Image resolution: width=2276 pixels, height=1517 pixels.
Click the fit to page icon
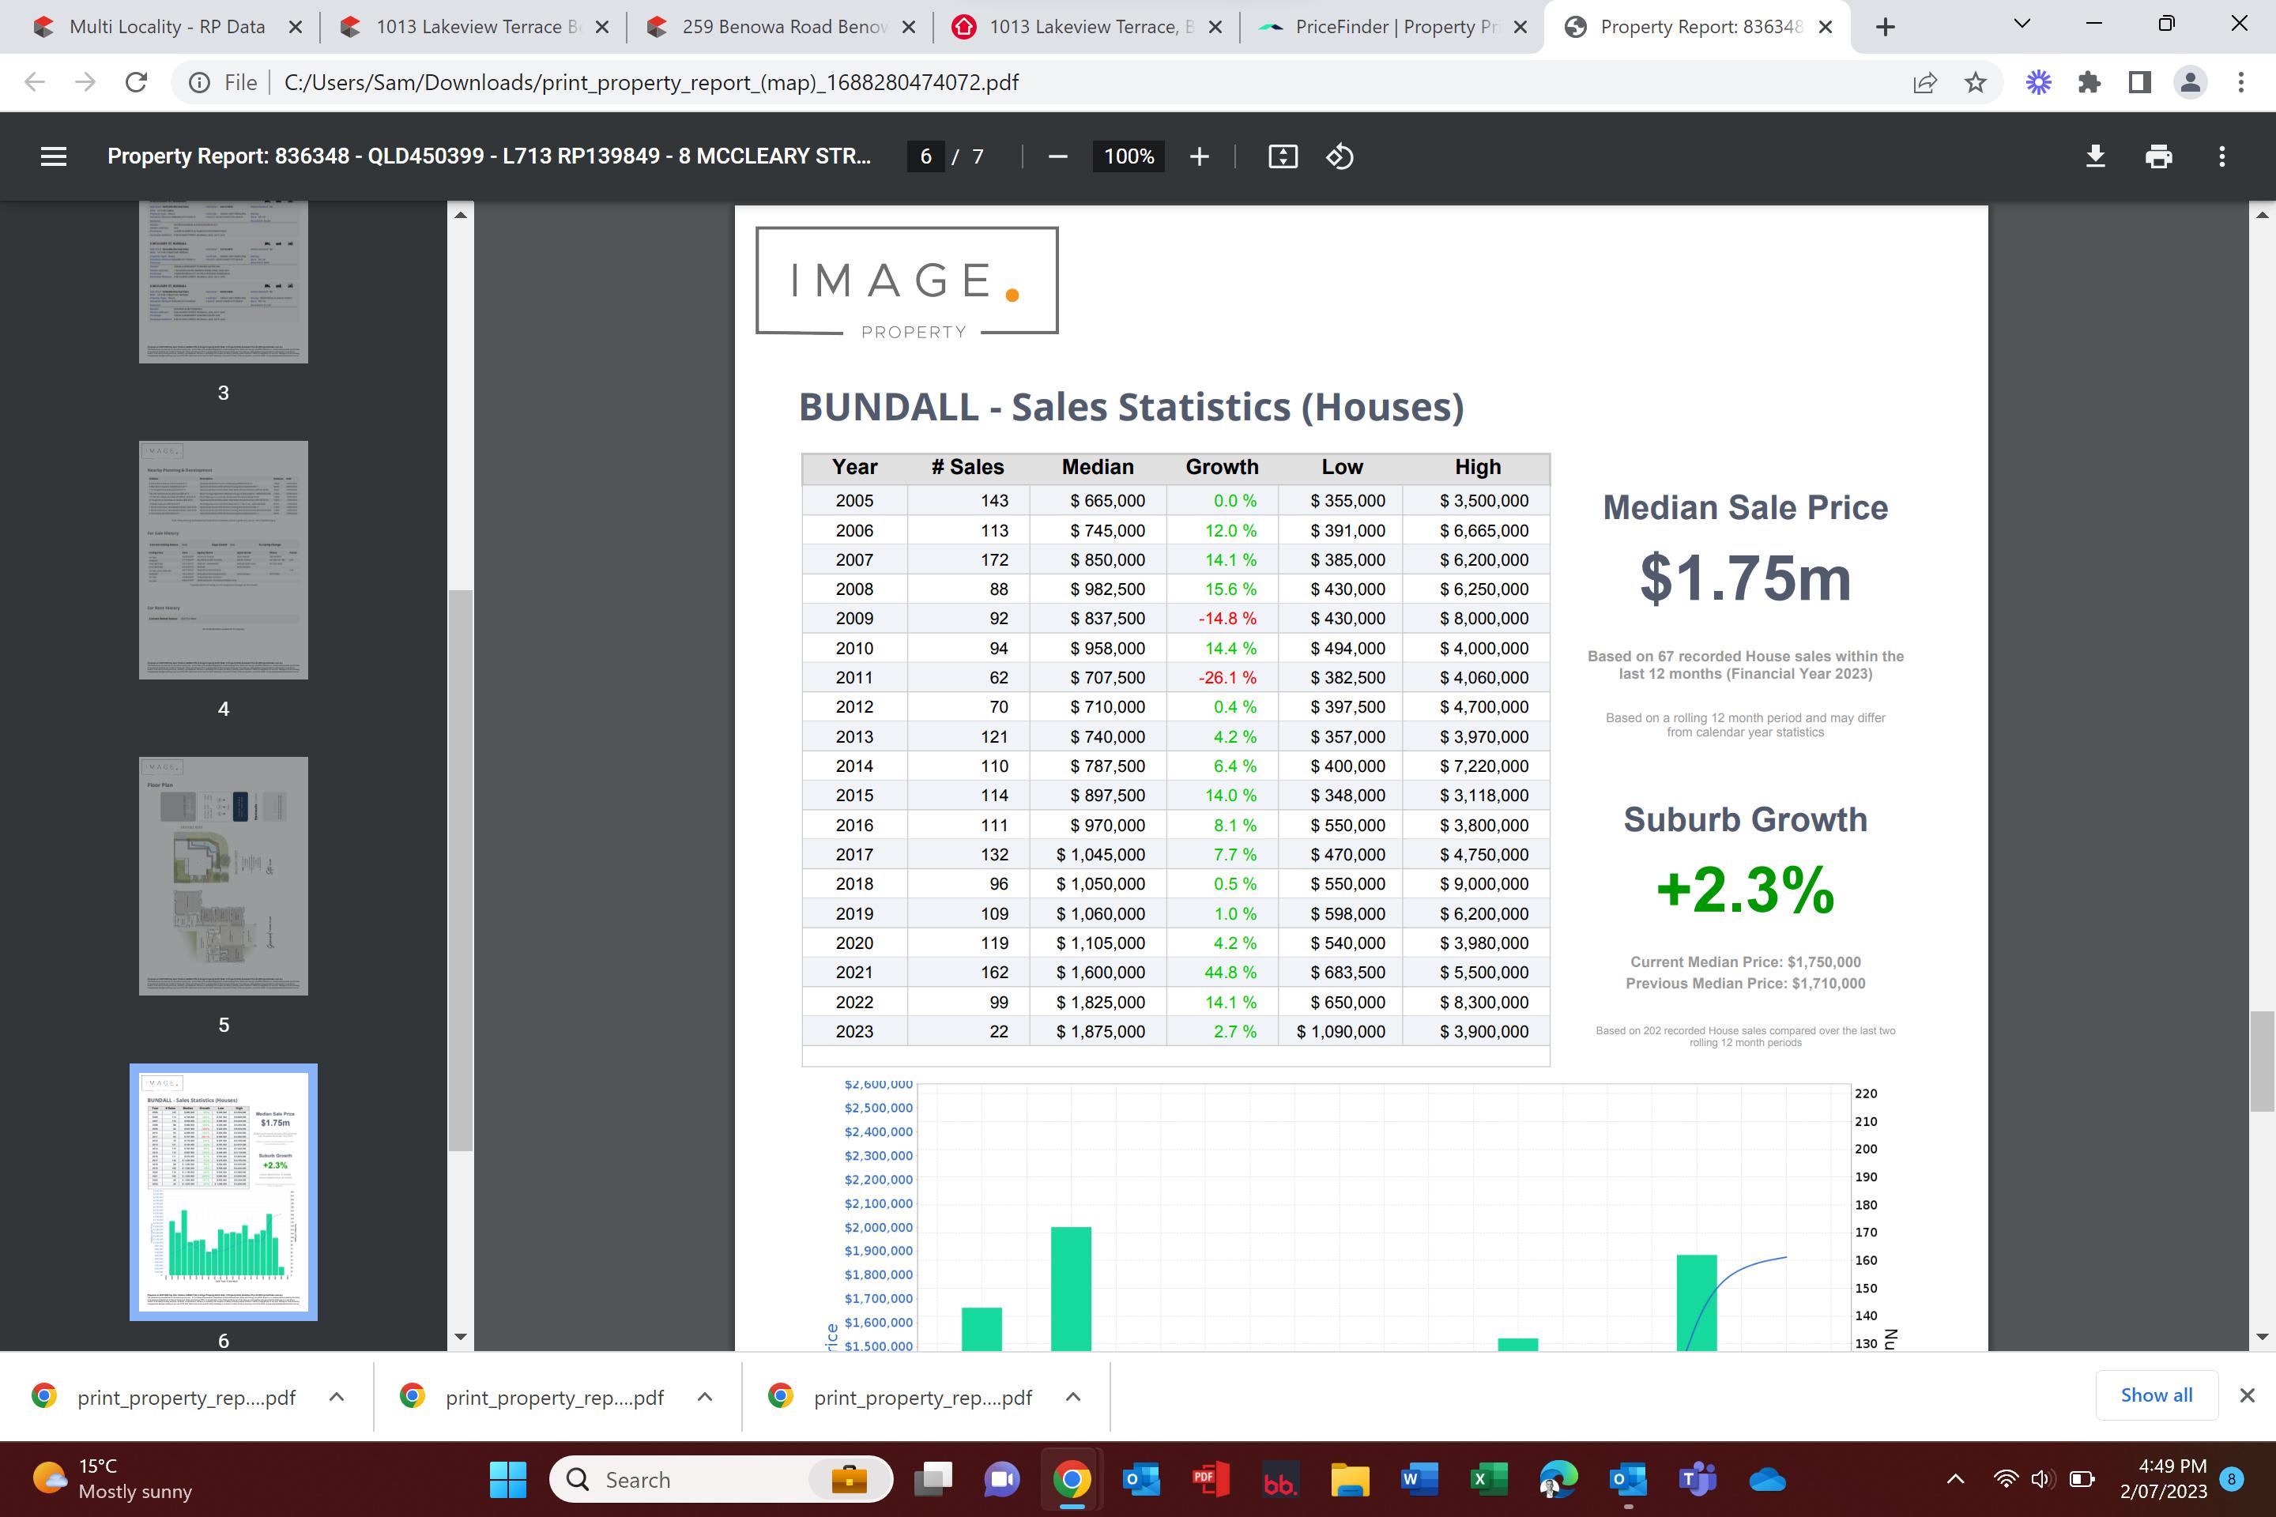[x=1282, y=156]
